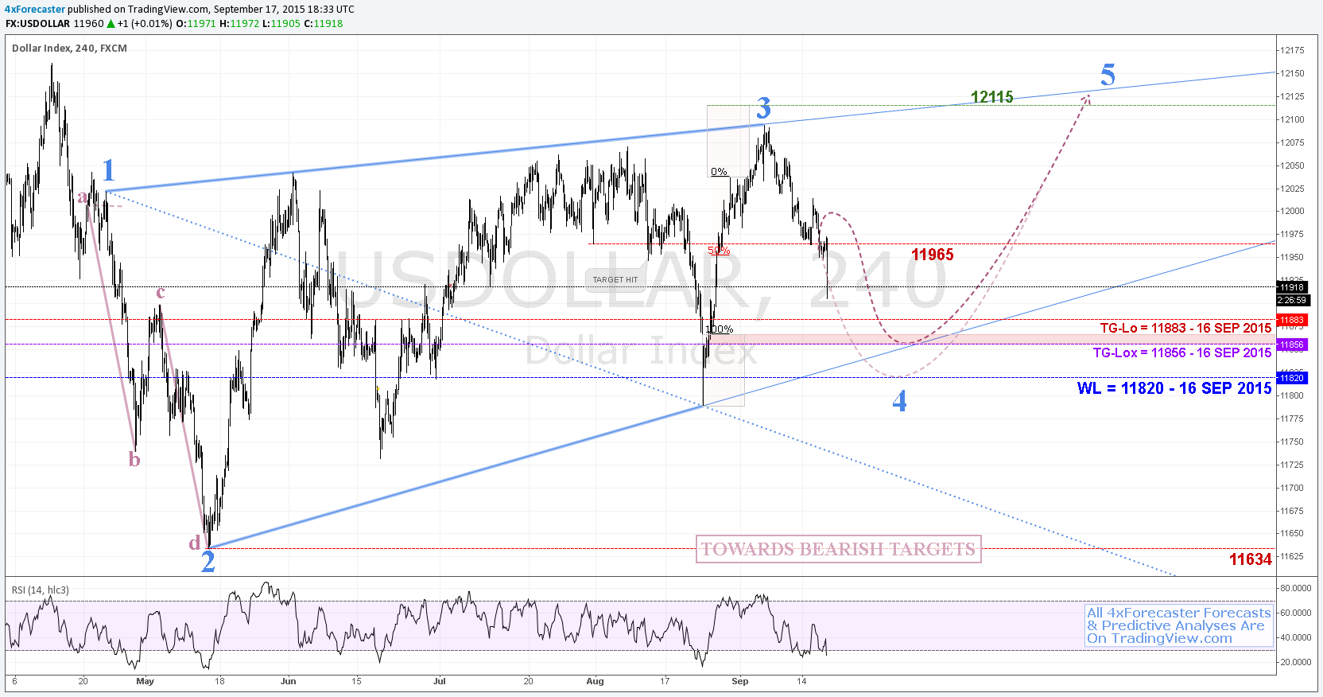This screenshot has height=697, width=1323.
Task: Click the Jun date axis label
Action: [x=289, y=681]
